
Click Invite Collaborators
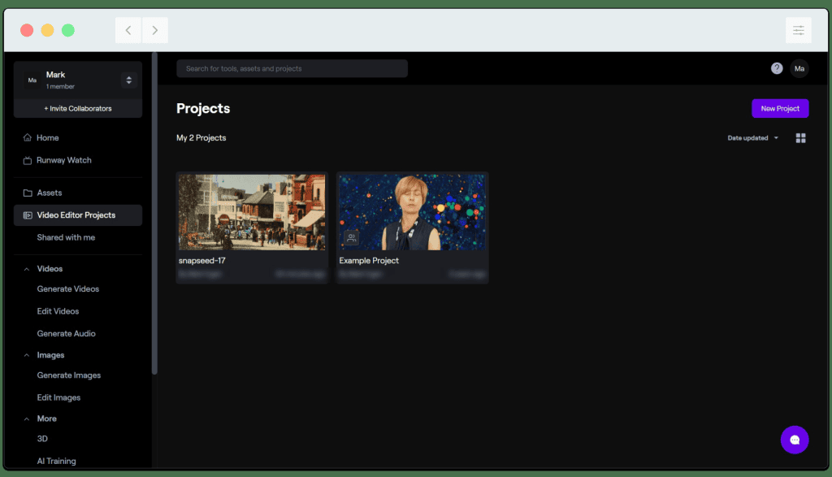[x=78, y=109]
